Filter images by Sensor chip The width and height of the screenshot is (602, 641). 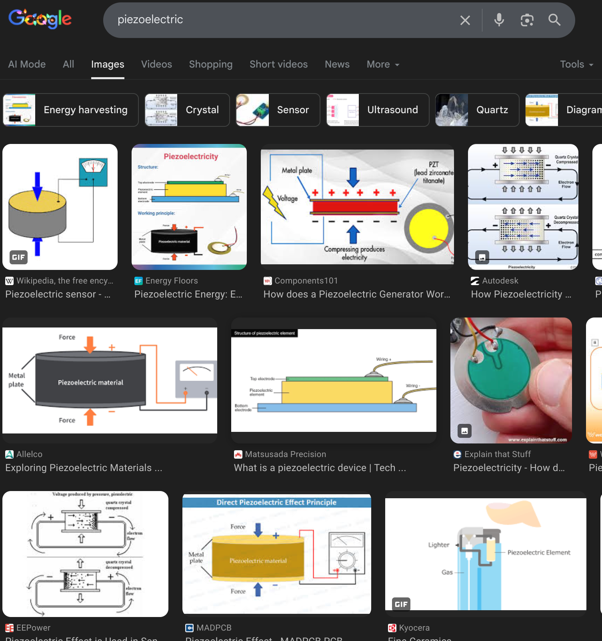pyautogui.click(x=278, y=110)
